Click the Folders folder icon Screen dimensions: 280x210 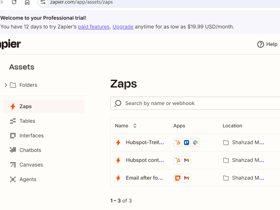[x=13, y=85]
